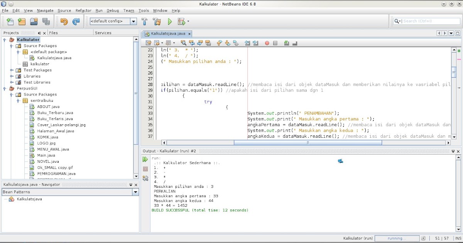Select LOGO.jpg file in tree

46,143
